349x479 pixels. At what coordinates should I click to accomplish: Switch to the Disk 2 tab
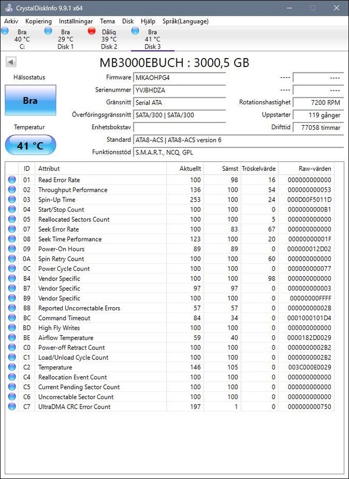pos(109,39)
